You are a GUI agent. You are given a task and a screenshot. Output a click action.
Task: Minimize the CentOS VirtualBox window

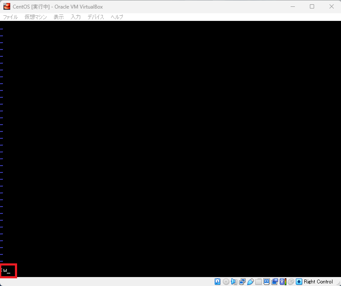pyautogui.click(x=293, y=6)
